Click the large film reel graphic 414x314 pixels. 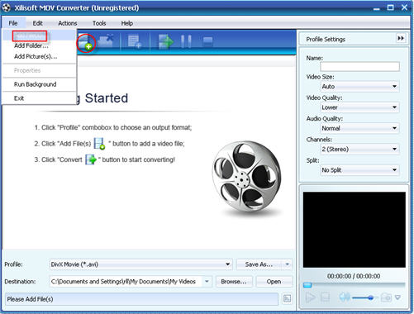click(x=247, y=176)
